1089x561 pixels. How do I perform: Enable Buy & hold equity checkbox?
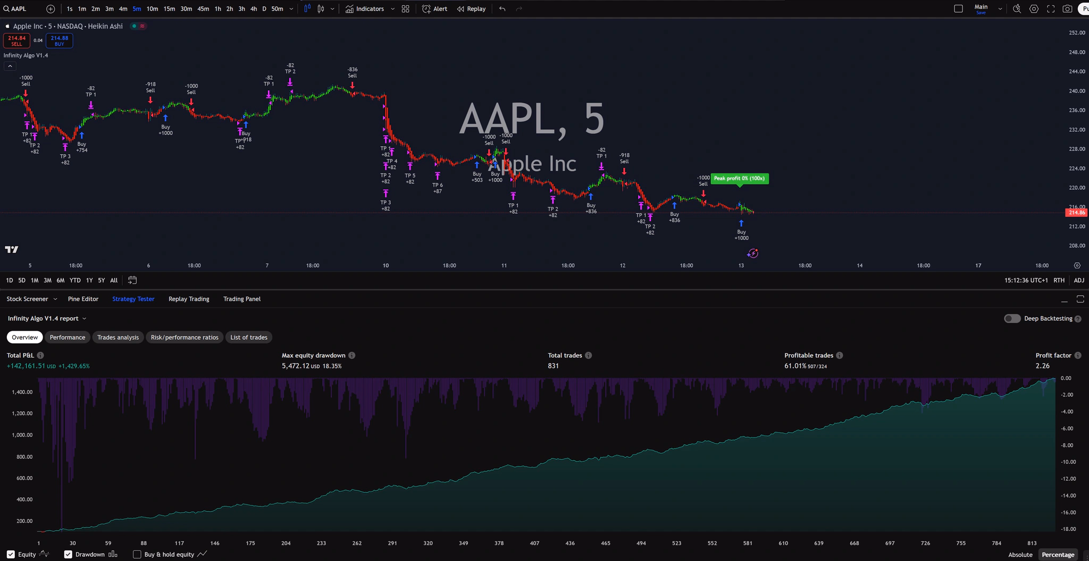(x=137, y=554)
